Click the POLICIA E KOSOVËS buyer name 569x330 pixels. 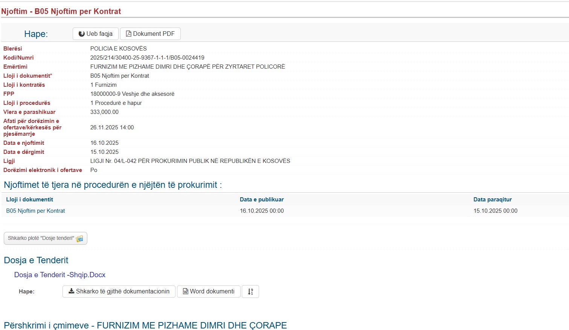(118, 49)
